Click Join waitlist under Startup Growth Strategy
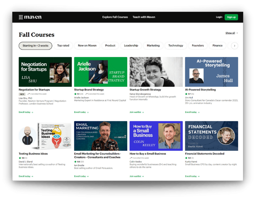 [x=137, y=112]
